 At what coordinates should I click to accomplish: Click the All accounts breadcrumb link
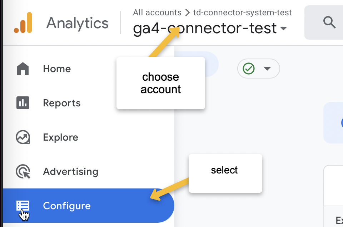(x=157, y=12)
